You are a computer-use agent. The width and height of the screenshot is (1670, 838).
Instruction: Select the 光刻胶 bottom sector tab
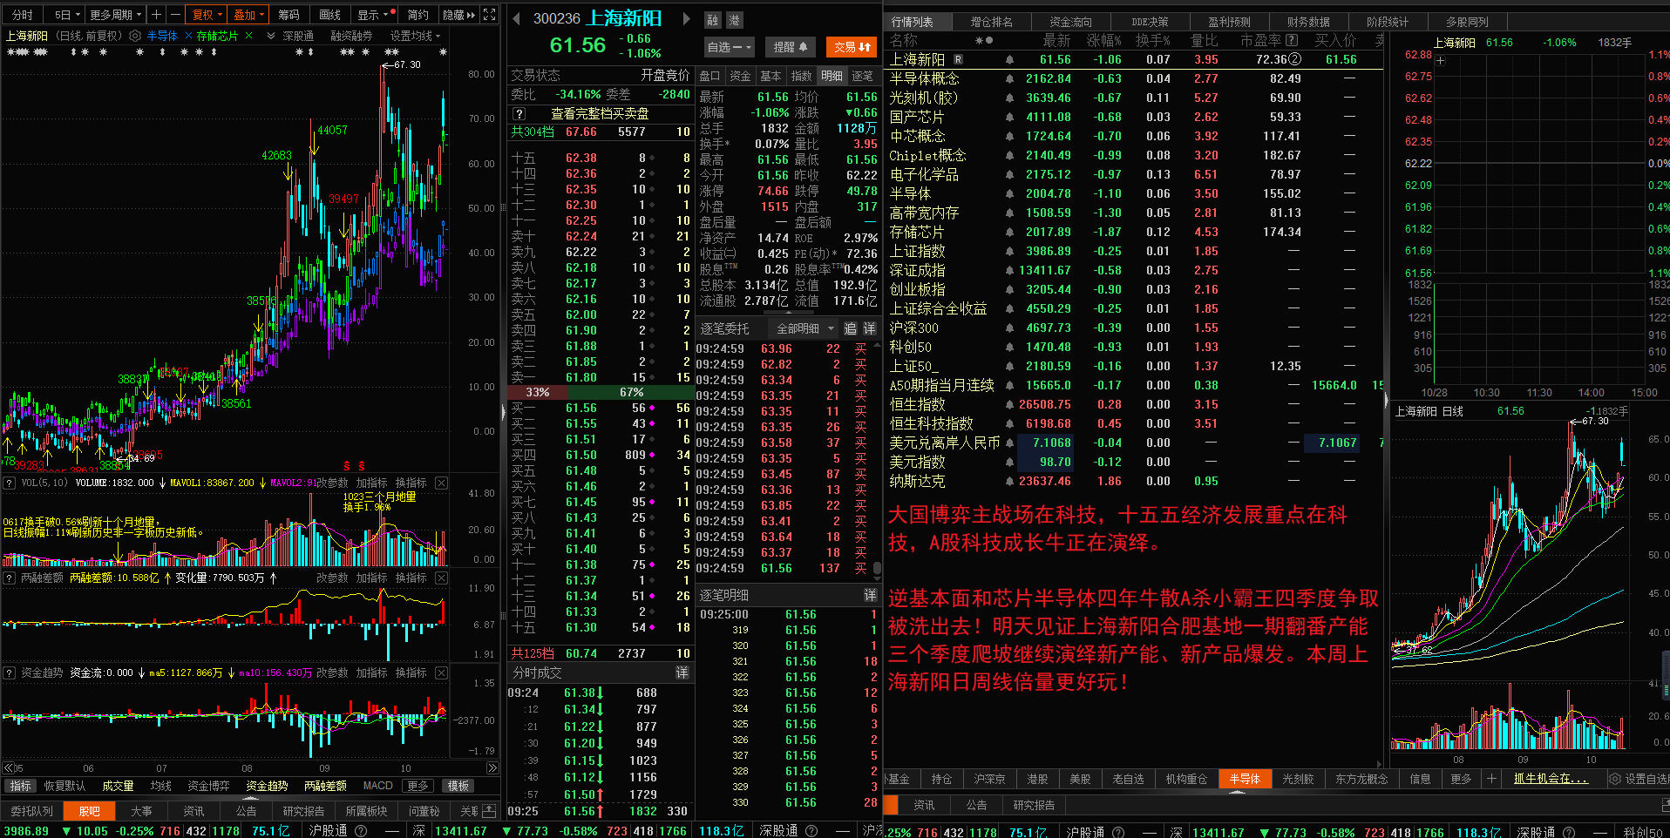coord(1298,779)
